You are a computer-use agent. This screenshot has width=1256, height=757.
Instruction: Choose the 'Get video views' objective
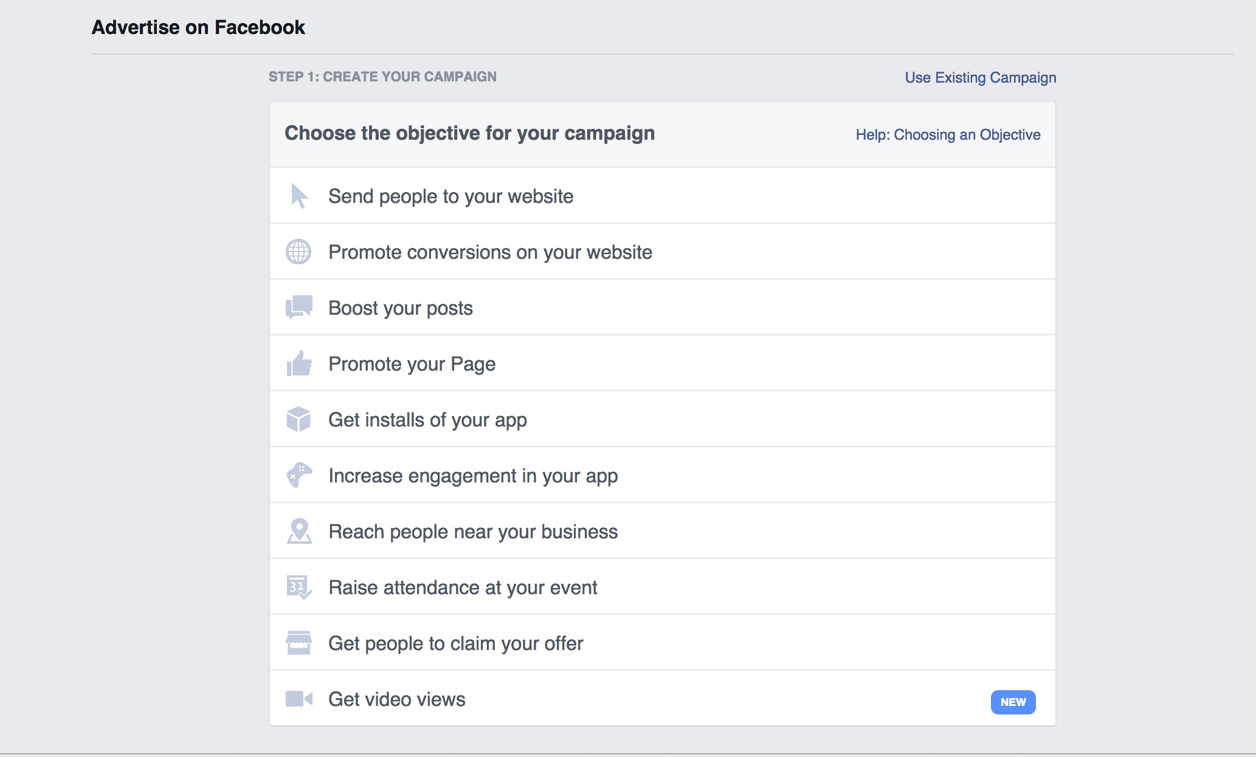pos(663,699)
